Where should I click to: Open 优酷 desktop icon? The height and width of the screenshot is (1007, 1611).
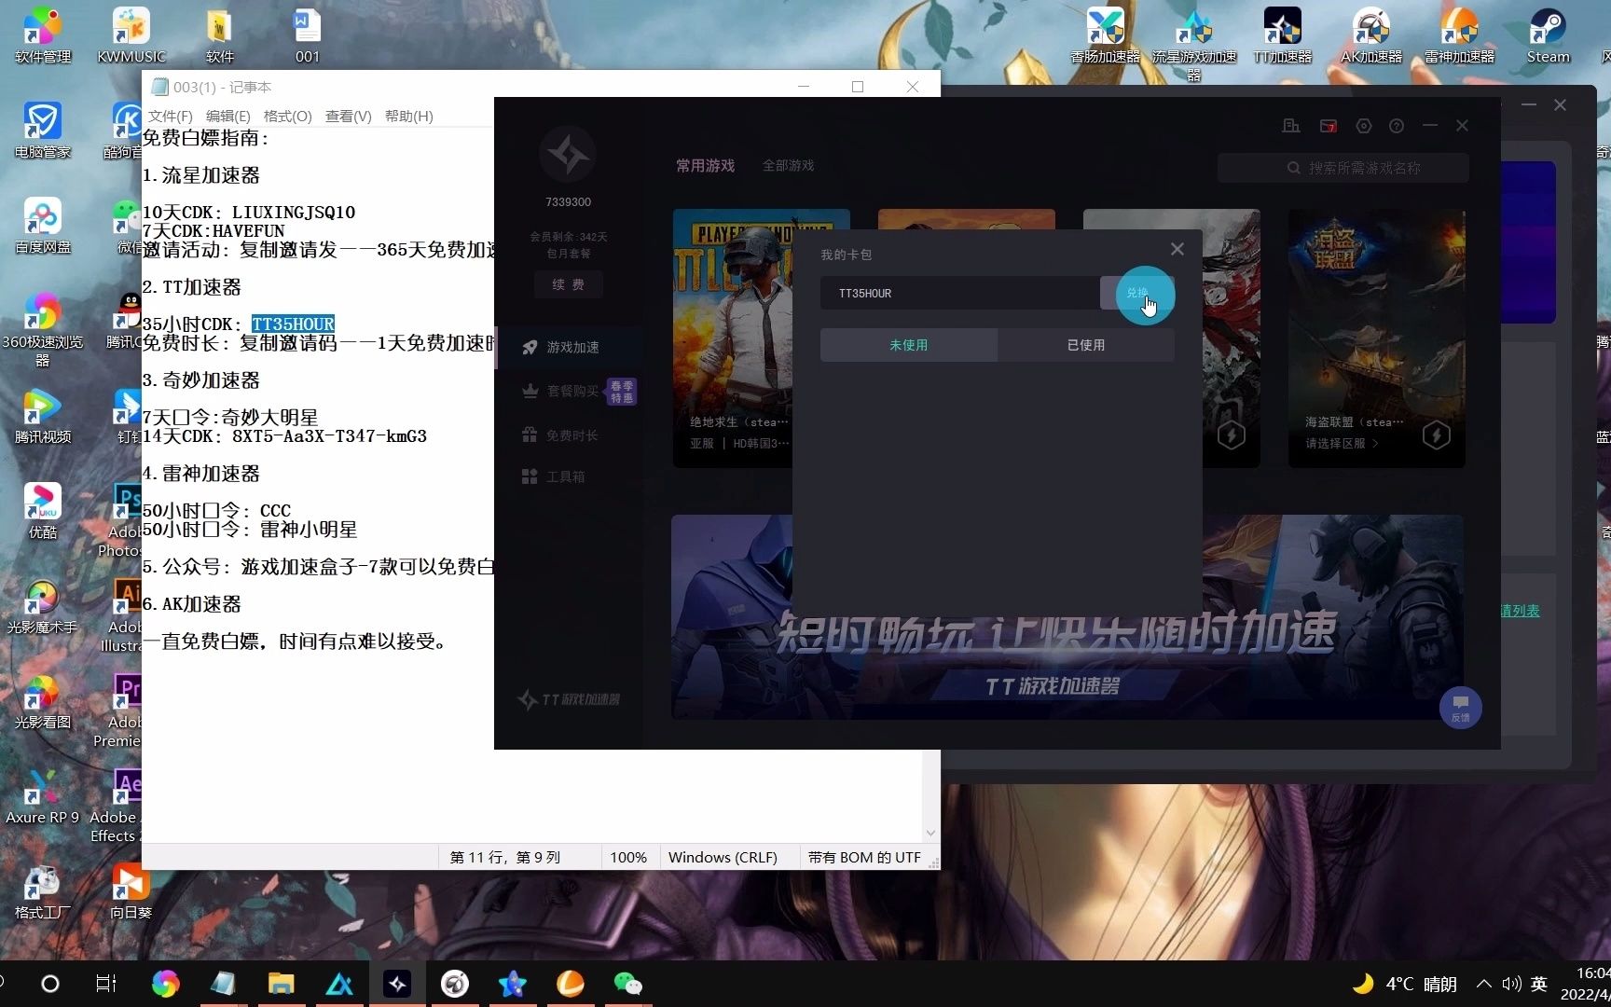pyautogui.click(x=43, y=511)
